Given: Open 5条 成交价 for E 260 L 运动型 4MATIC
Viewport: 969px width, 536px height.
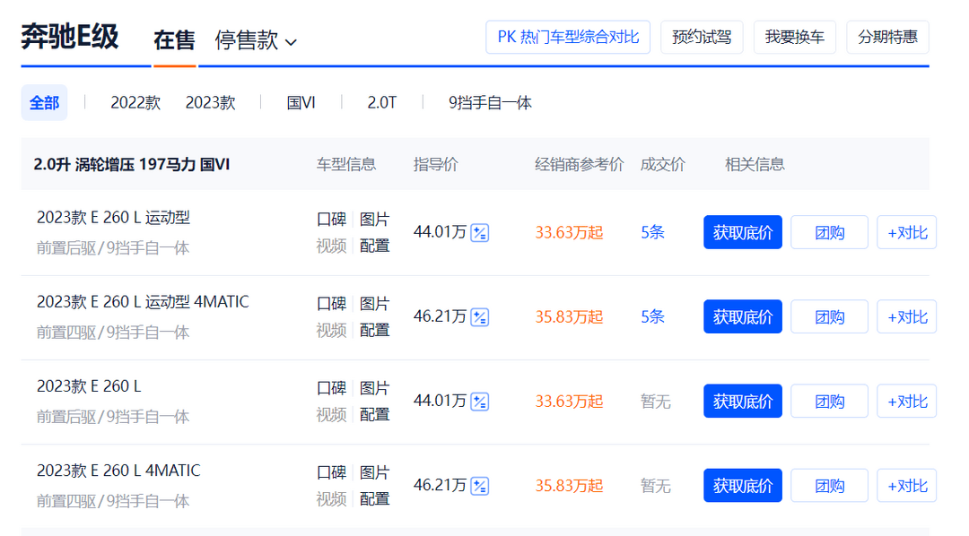Looking at the screenshot, I should point(652,317).
